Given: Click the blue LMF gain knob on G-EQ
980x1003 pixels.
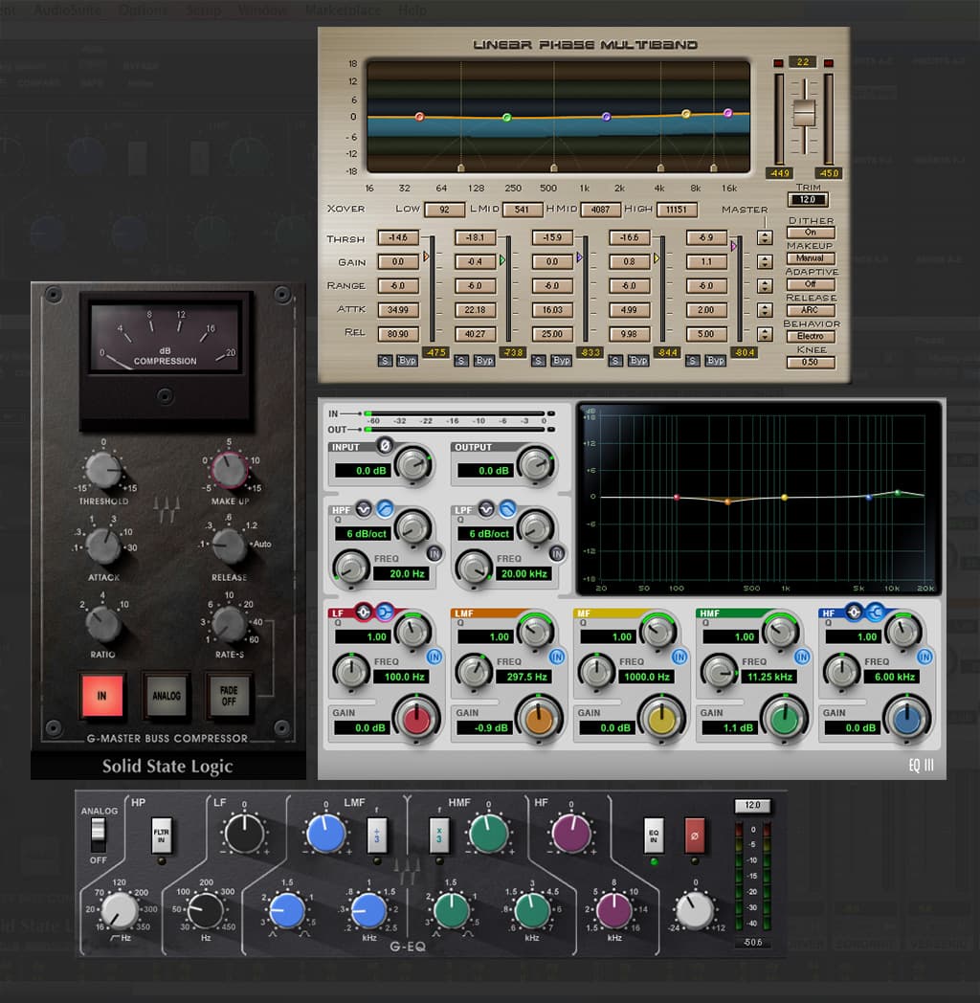Looking at the screenshot, I should [x=326, y=834].
